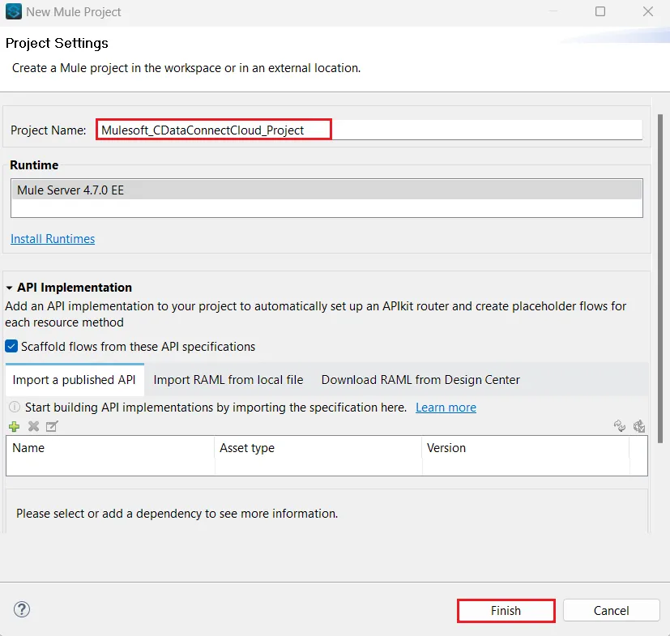670x636 pixels.
Task: Disable Scaffold flows from these API specifications
Action: (x=11, y=346)
